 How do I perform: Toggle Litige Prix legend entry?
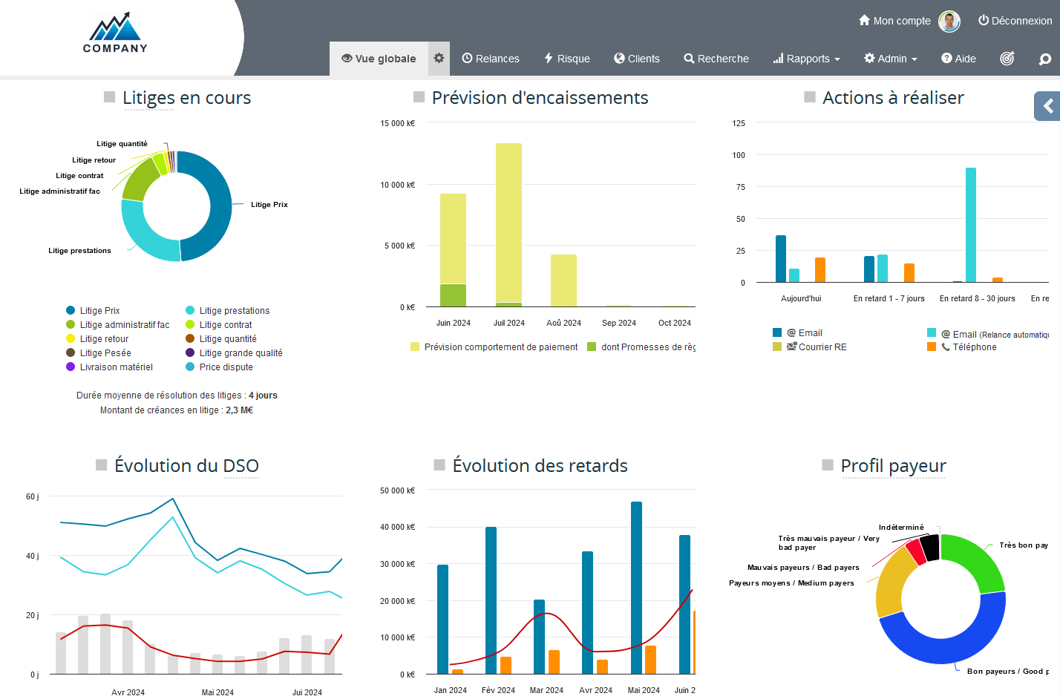[93, 311]
